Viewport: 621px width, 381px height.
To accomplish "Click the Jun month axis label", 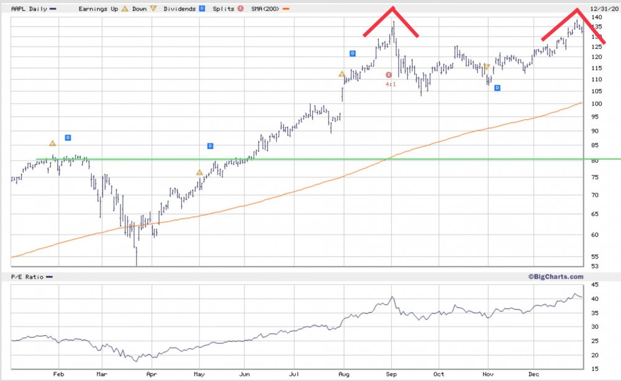I will (x=244, y=374).
